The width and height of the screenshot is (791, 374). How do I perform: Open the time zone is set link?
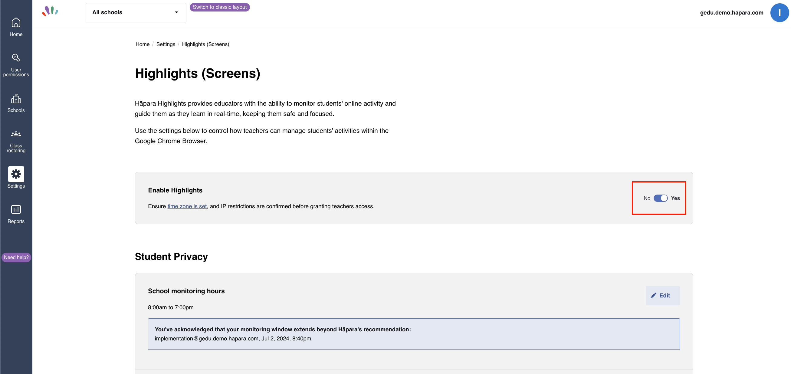click(x=187, y=206)
